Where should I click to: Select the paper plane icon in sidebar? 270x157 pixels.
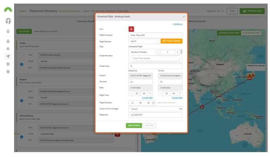pyautogui.click(x=8, y=56)
